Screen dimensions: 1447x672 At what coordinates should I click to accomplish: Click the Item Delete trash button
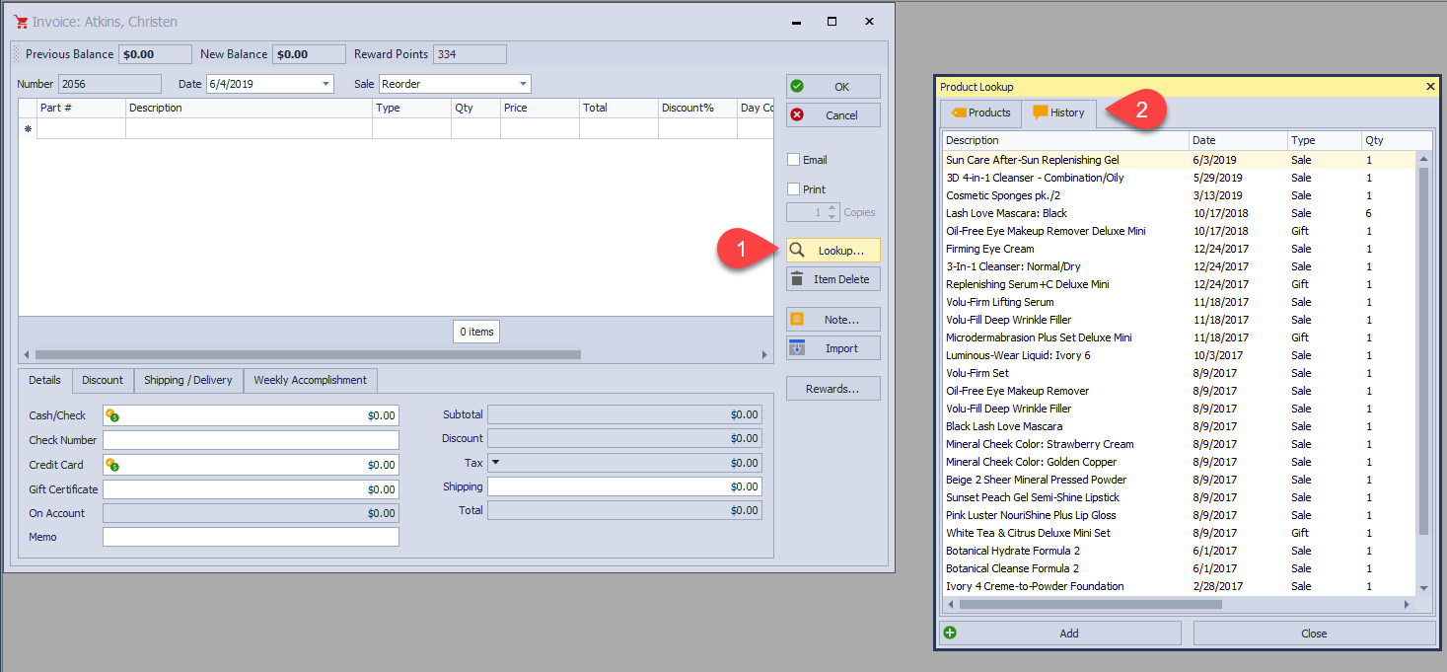point(832,279)
